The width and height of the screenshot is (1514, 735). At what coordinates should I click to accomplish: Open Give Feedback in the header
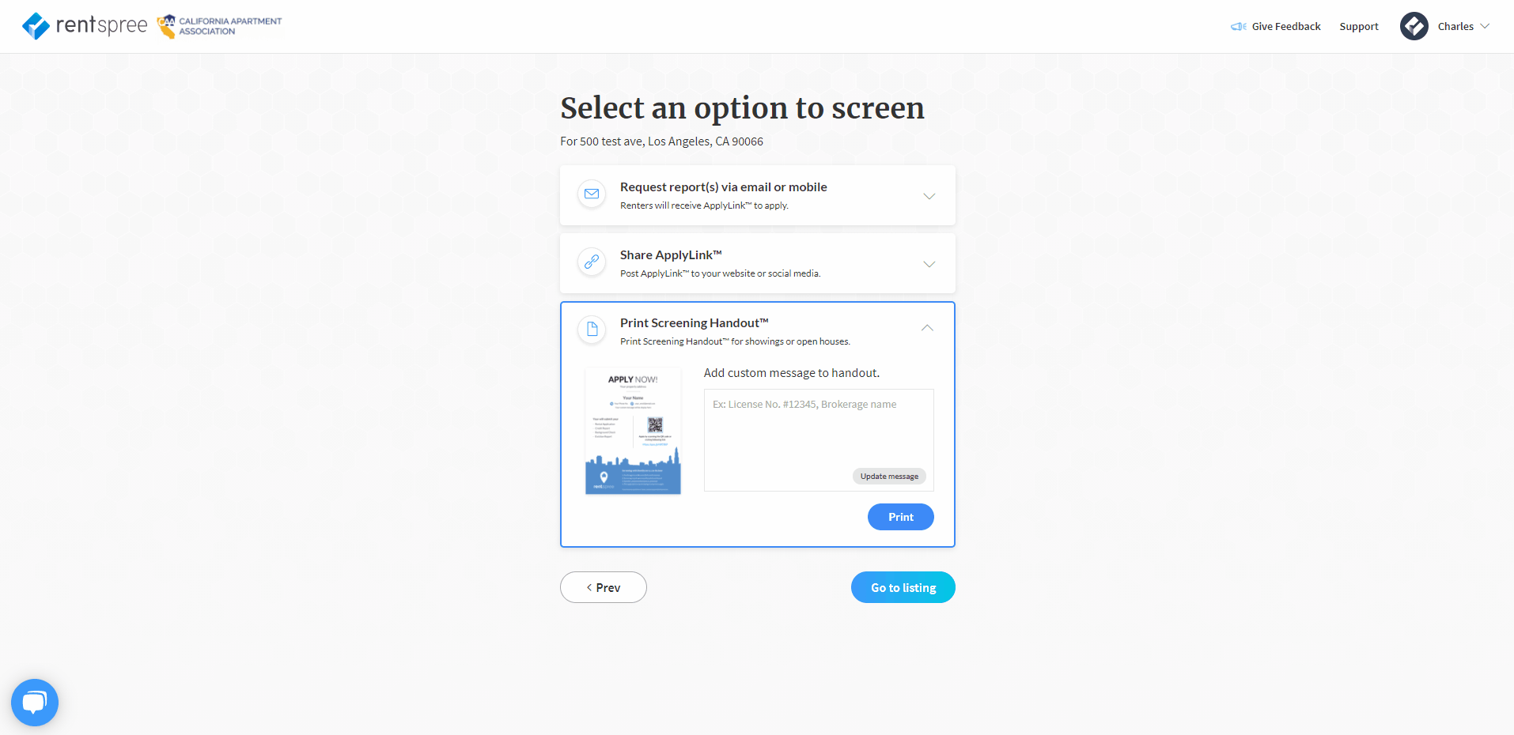1286,27
